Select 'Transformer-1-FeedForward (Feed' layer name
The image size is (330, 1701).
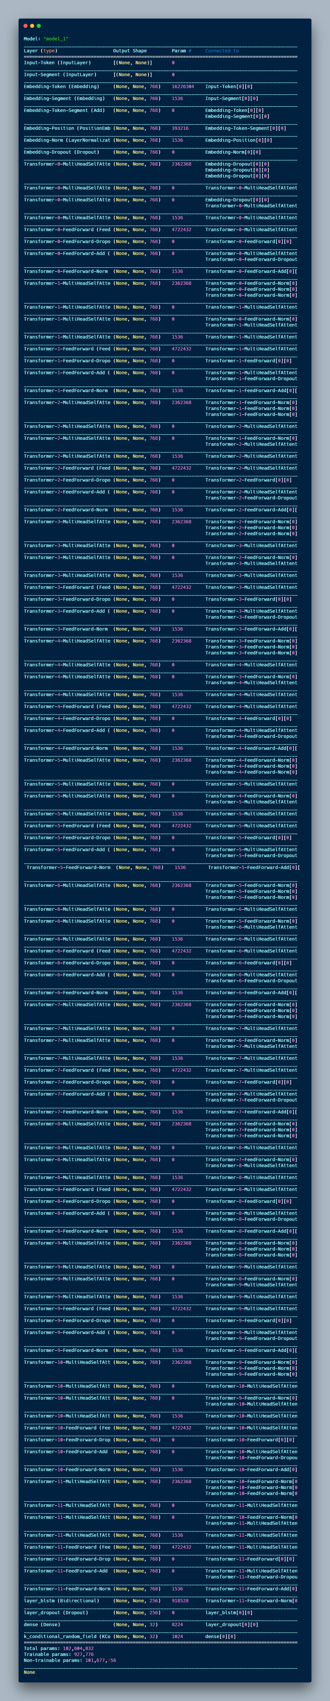(67, 349)
